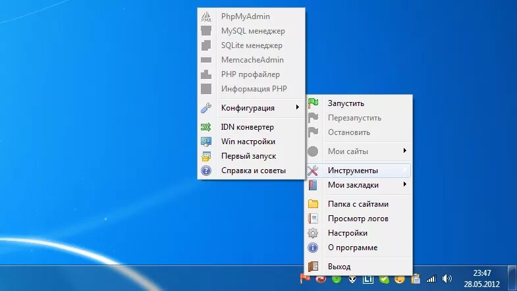The width and height of the screenshot is (517, 291).
Task: Click the gray flag beside Остановить
Action: point(313,132)
